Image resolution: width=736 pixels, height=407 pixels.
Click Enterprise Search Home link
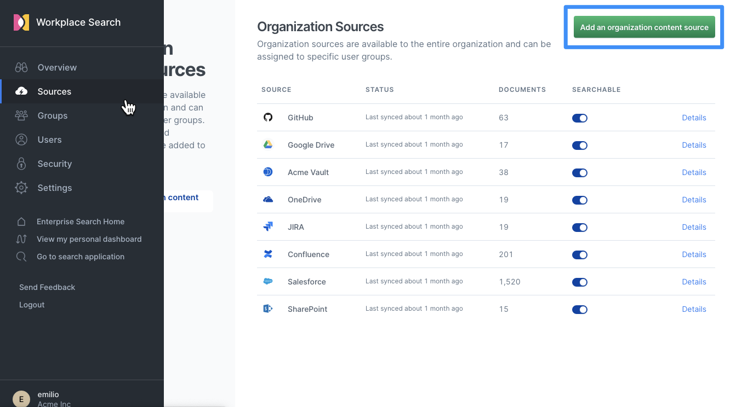coord(81,222)
